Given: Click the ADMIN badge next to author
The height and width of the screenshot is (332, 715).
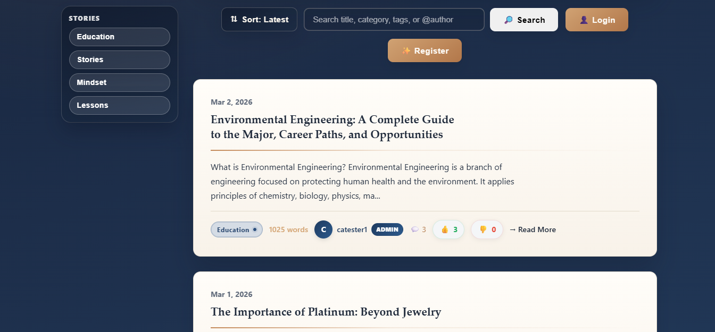Looking at the screenshot, I should [x=387, y=229].
